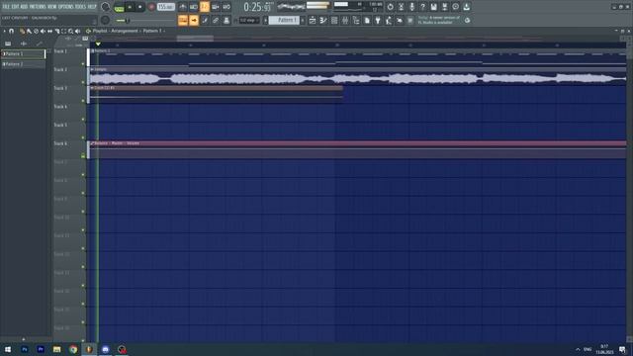Viewport: 633px width, 356px height.
Task: Click the tempo tapper icon
Action: [389, 20]
